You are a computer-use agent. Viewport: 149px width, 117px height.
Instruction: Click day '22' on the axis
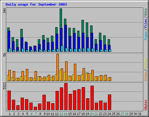coord(100,114)
